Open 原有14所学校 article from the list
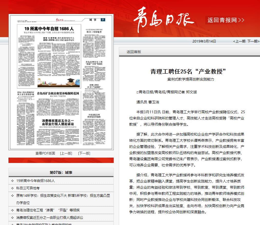 click(x=63, y=196)
